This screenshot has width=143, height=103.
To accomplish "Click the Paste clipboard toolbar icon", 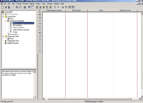I will coord(21,7).
